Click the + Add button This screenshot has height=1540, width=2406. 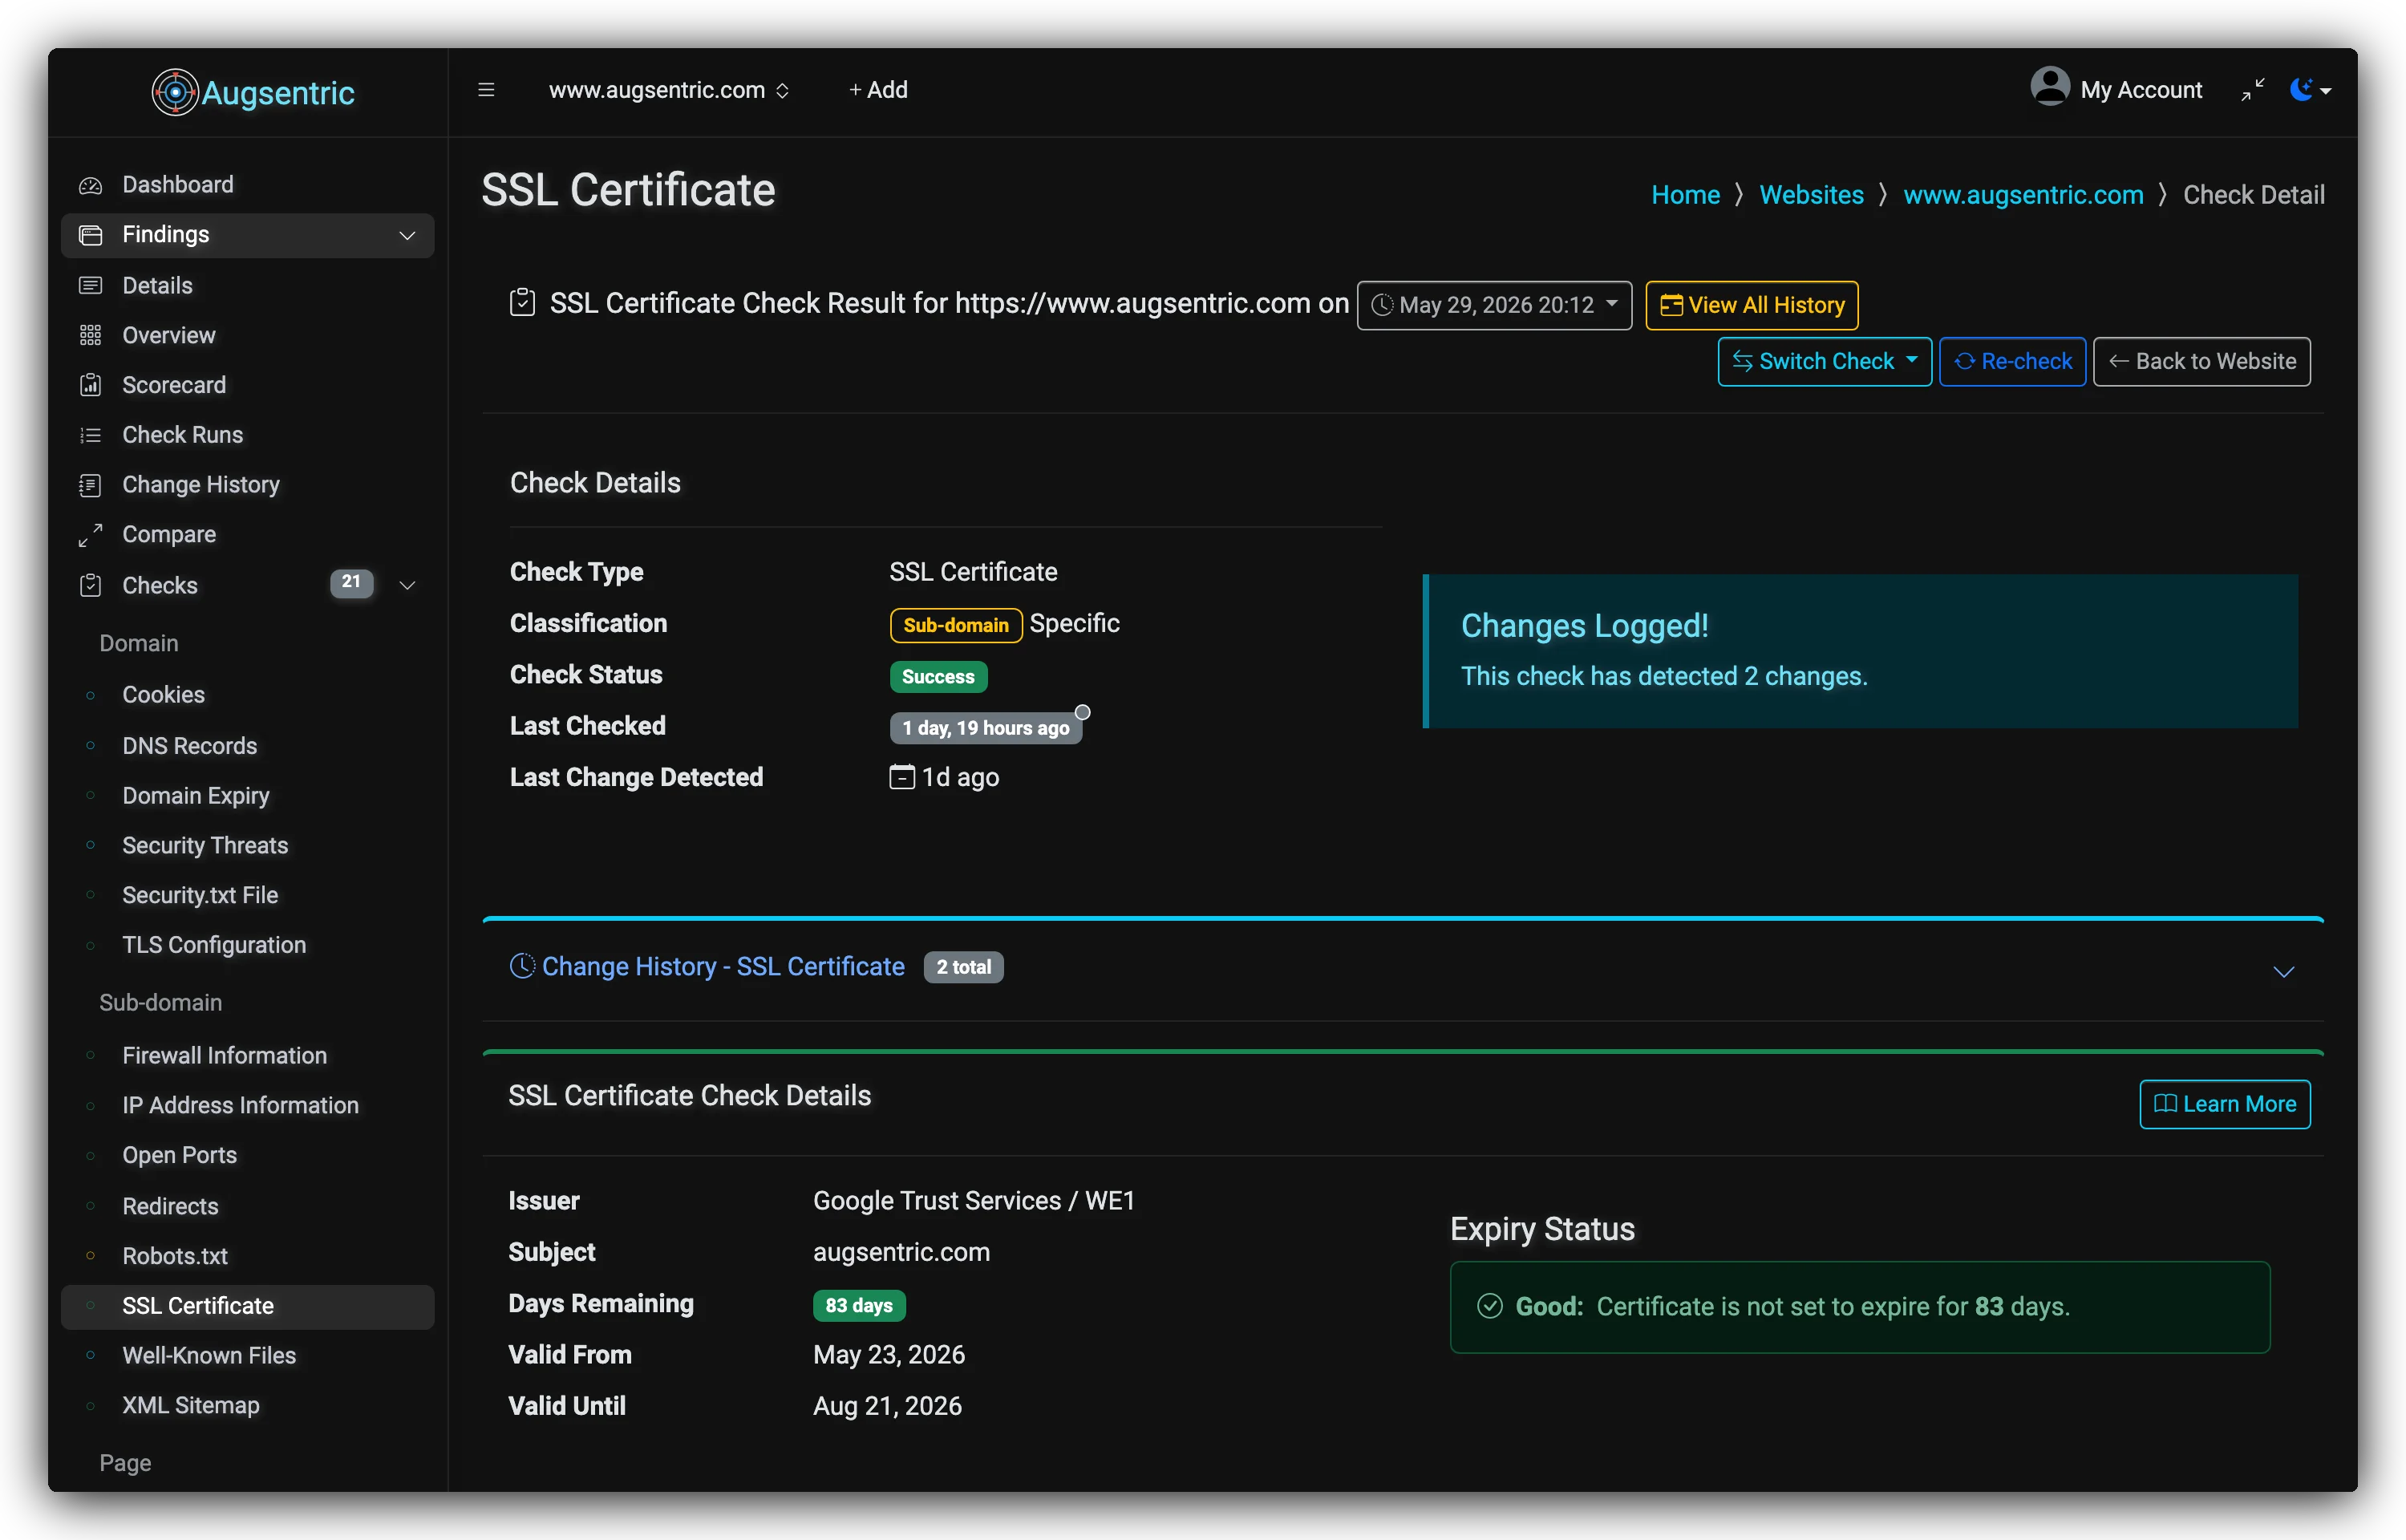(877, 90)
